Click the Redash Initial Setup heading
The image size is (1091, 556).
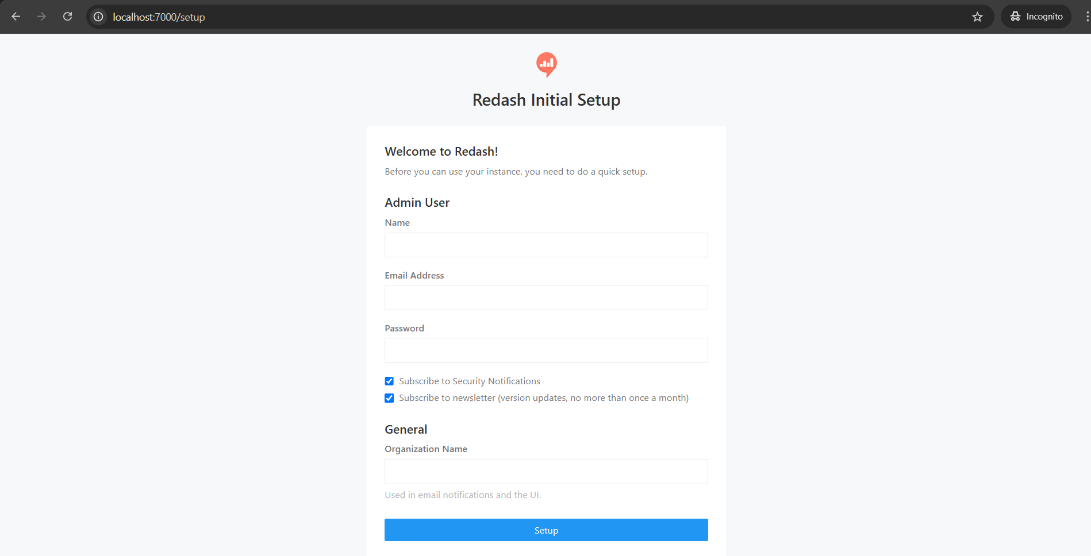[x=546, y=100]
